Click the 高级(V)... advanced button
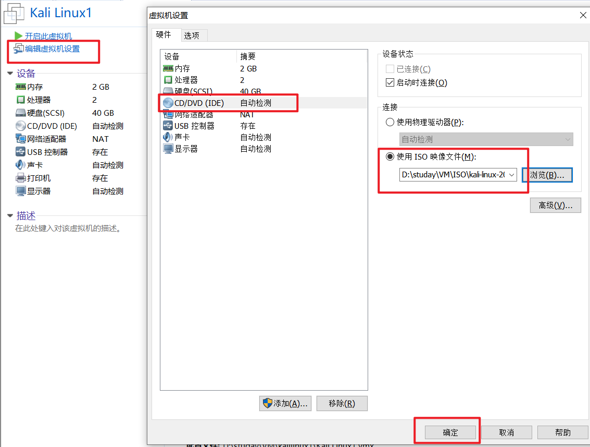 (556, 206)
